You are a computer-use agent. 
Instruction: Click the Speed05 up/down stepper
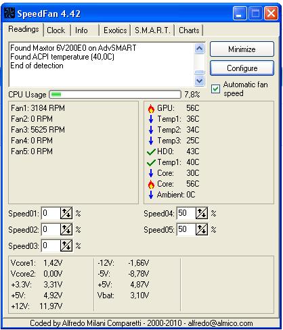[x=202, y=229]
